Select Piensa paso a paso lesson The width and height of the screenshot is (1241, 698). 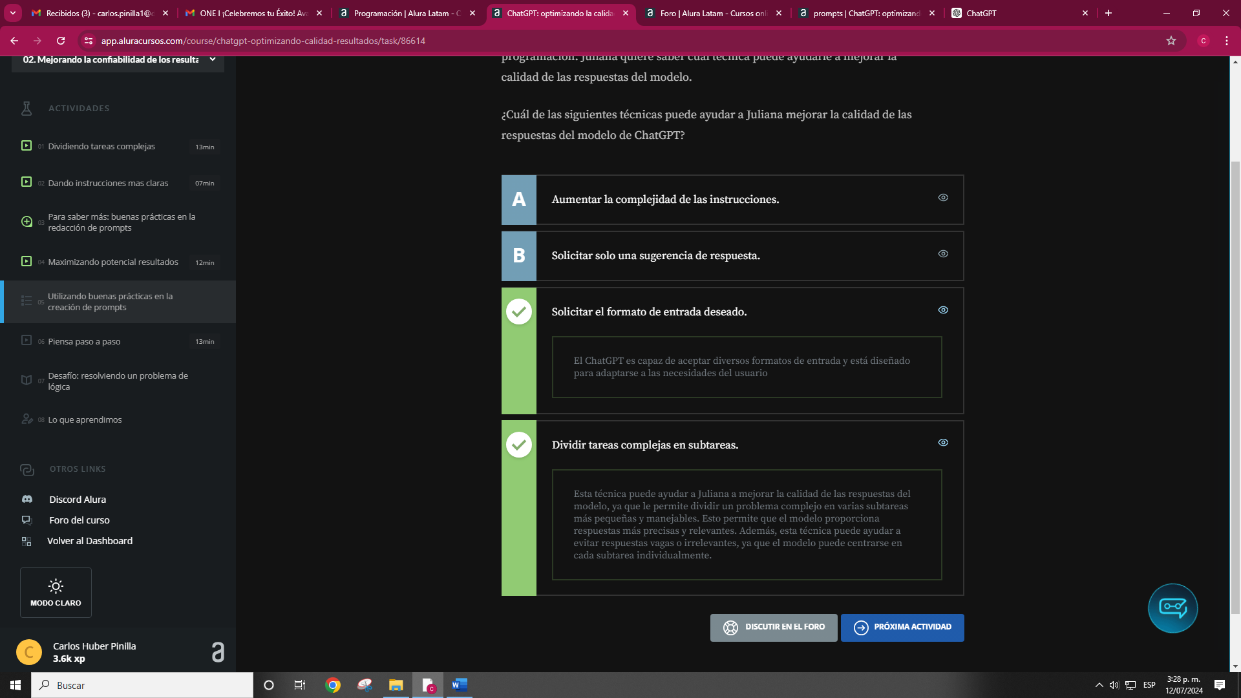(83, 340)
